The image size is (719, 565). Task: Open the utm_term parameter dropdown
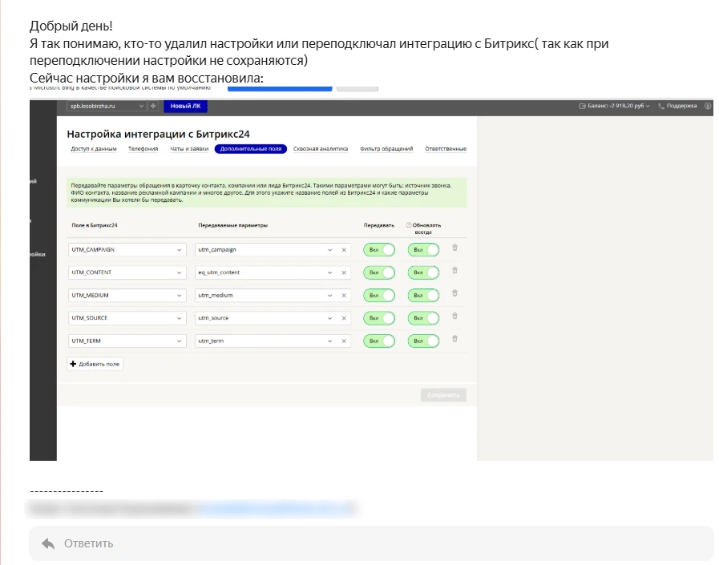click(x=329, y=341)
